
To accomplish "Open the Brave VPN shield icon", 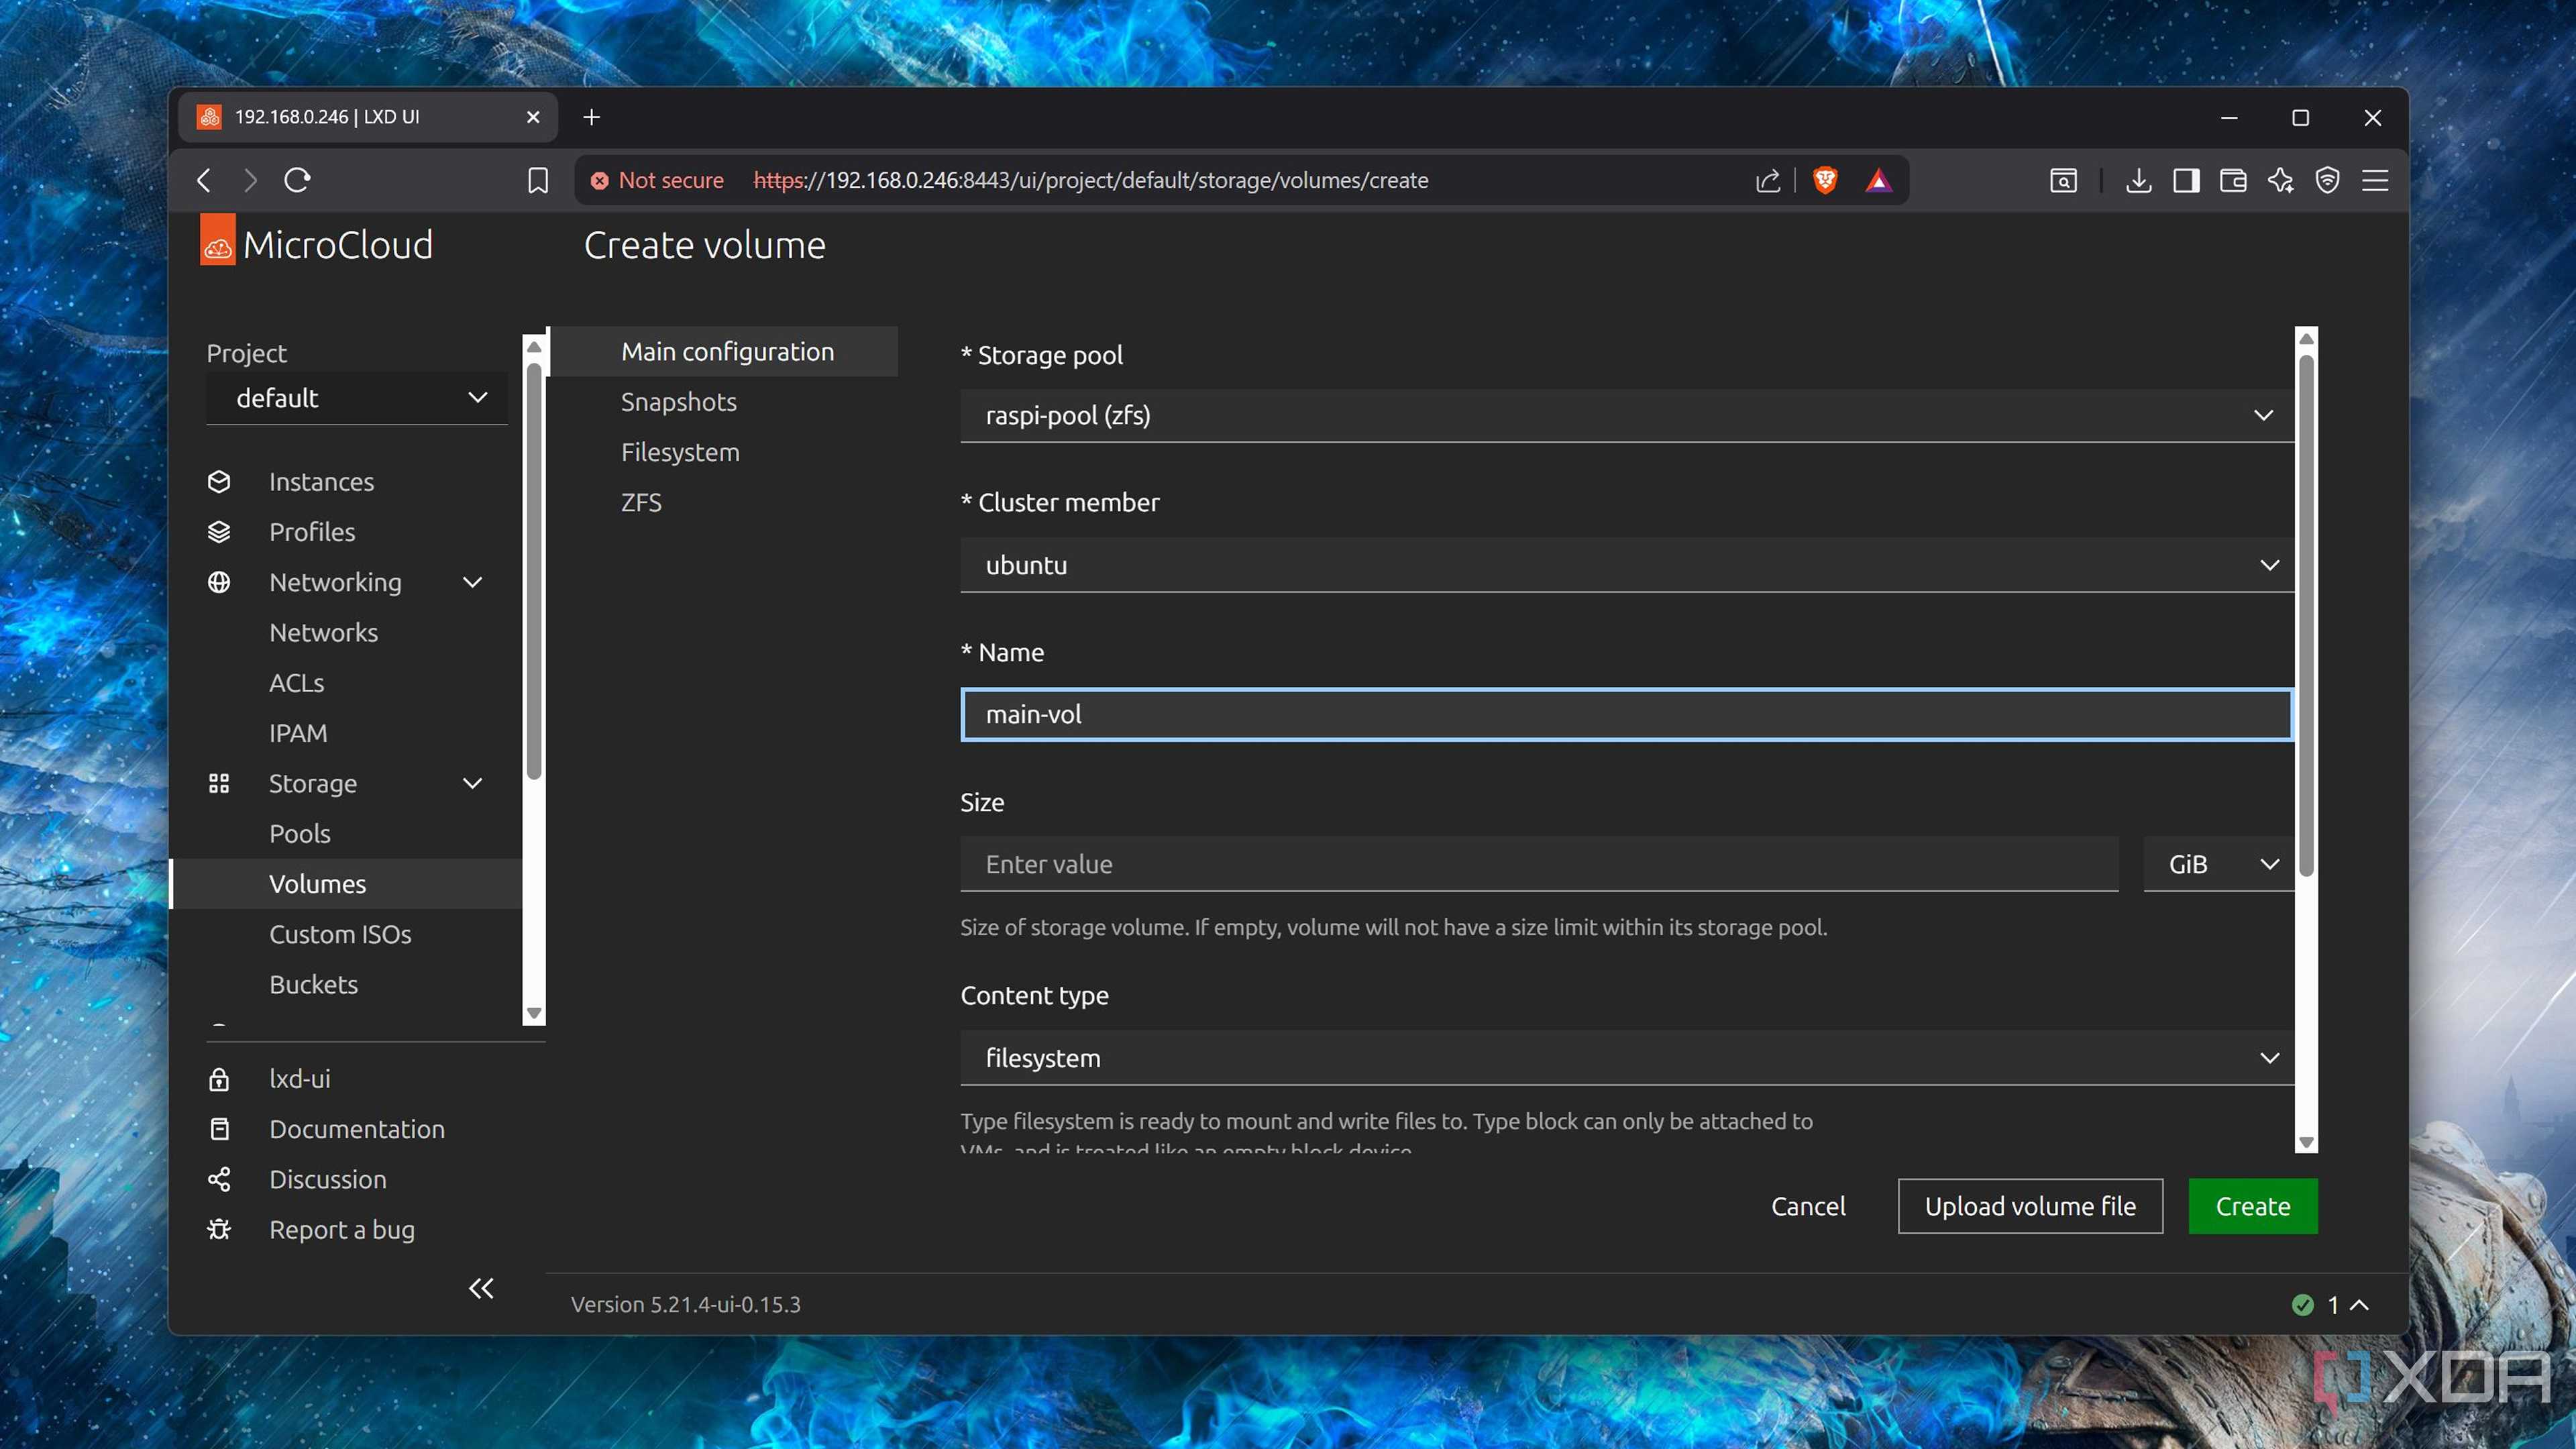I will (x=2327, y=180).
